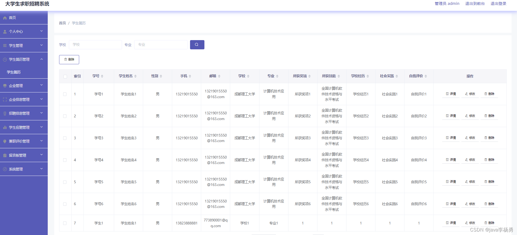Image resolution: width=517 pixels, height=235 pixels.
Task: Click the batch 删除 button above table
Action: [x=69, y=60]
